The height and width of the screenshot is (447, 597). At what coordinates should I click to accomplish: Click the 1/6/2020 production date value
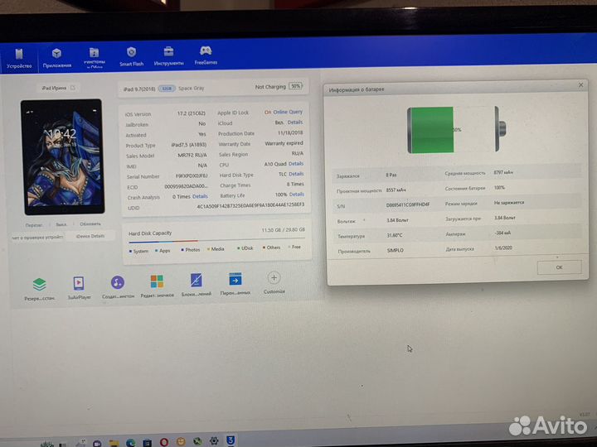(x=503, y=248)
